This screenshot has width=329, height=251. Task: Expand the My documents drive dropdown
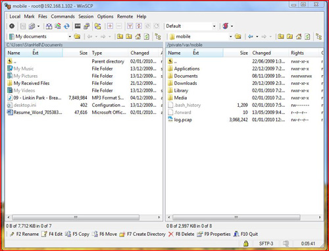click(x=70, y=36)
